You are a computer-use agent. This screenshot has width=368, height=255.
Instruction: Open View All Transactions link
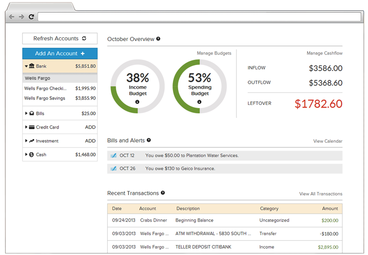click(x=321, y=194)
